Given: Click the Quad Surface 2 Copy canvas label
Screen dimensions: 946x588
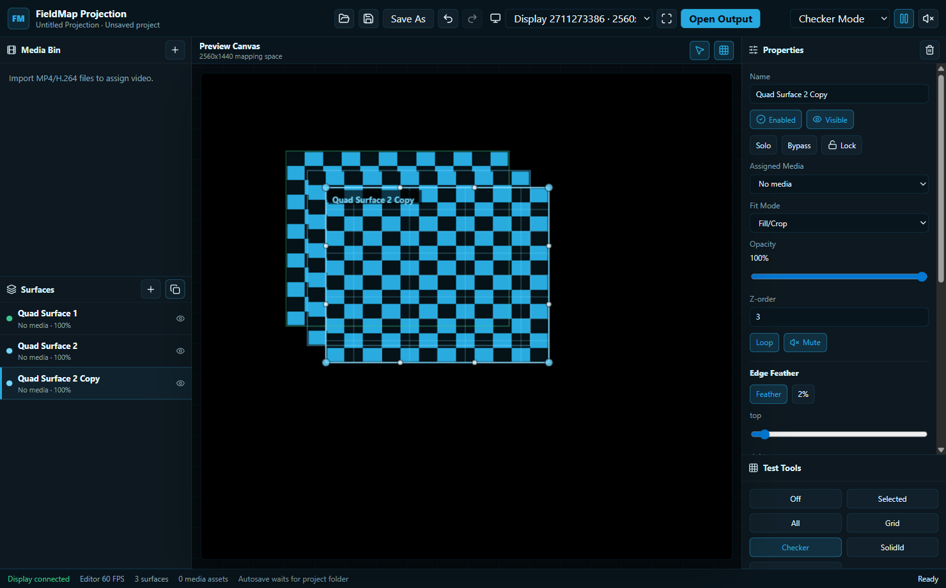Looking at the screenshot, I should (x=373, y=200).
